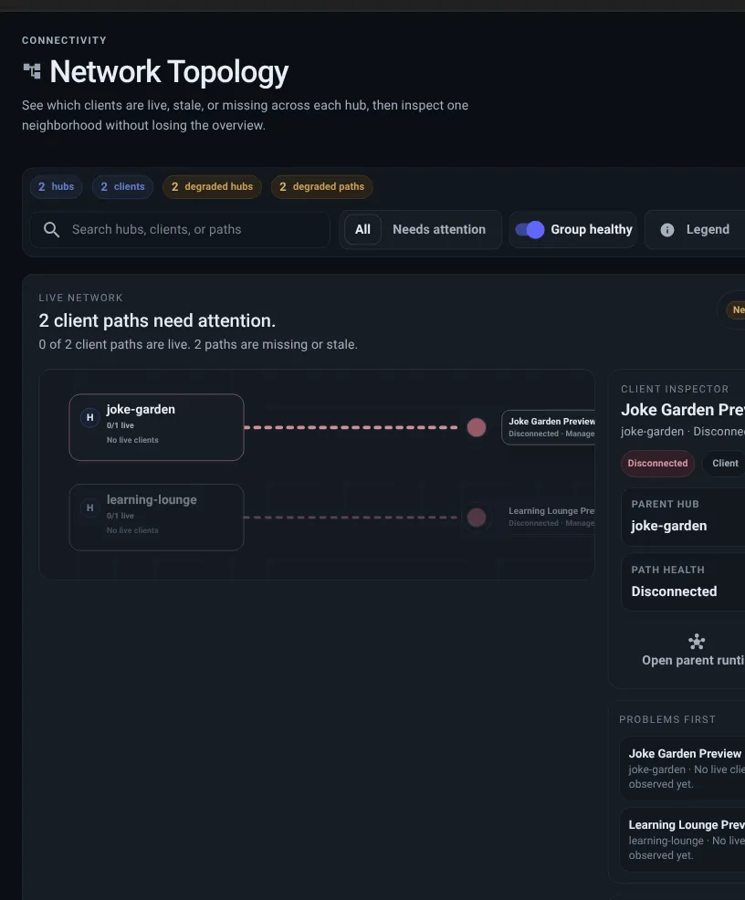Screen dimensions: 745x900
Task: Click the runtime node icon above Open parent runtime
Action: [697, 641]
